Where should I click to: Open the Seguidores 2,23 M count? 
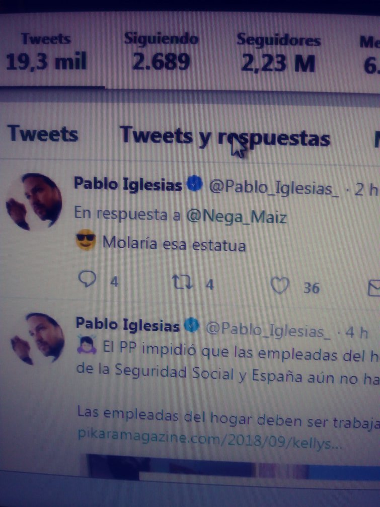(x=278, y=52)
